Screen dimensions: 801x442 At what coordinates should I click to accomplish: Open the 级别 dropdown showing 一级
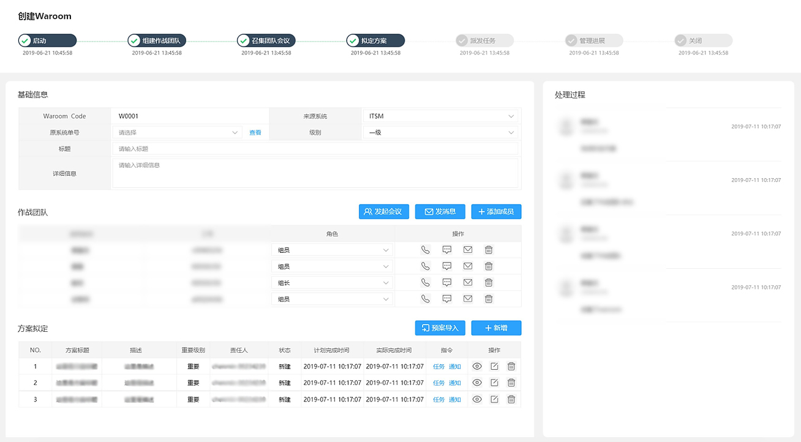point(441,132)
